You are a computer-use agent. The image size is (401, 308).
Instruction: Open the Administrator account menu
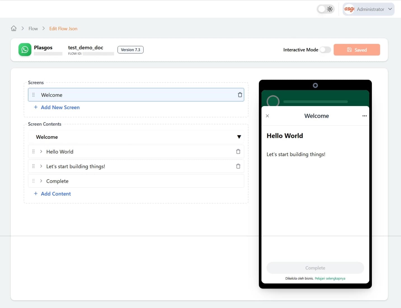point(369,9)
